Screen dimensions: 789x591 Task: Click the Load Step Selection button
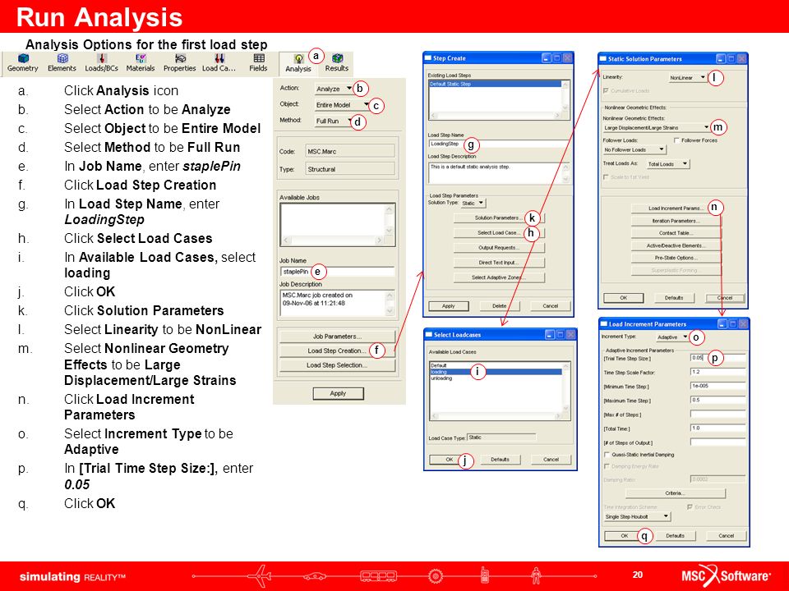(x=337, y=364)
